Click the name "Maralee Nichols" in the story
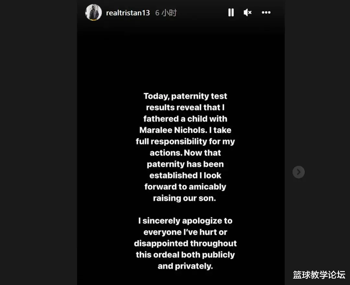 pos(173,130)
